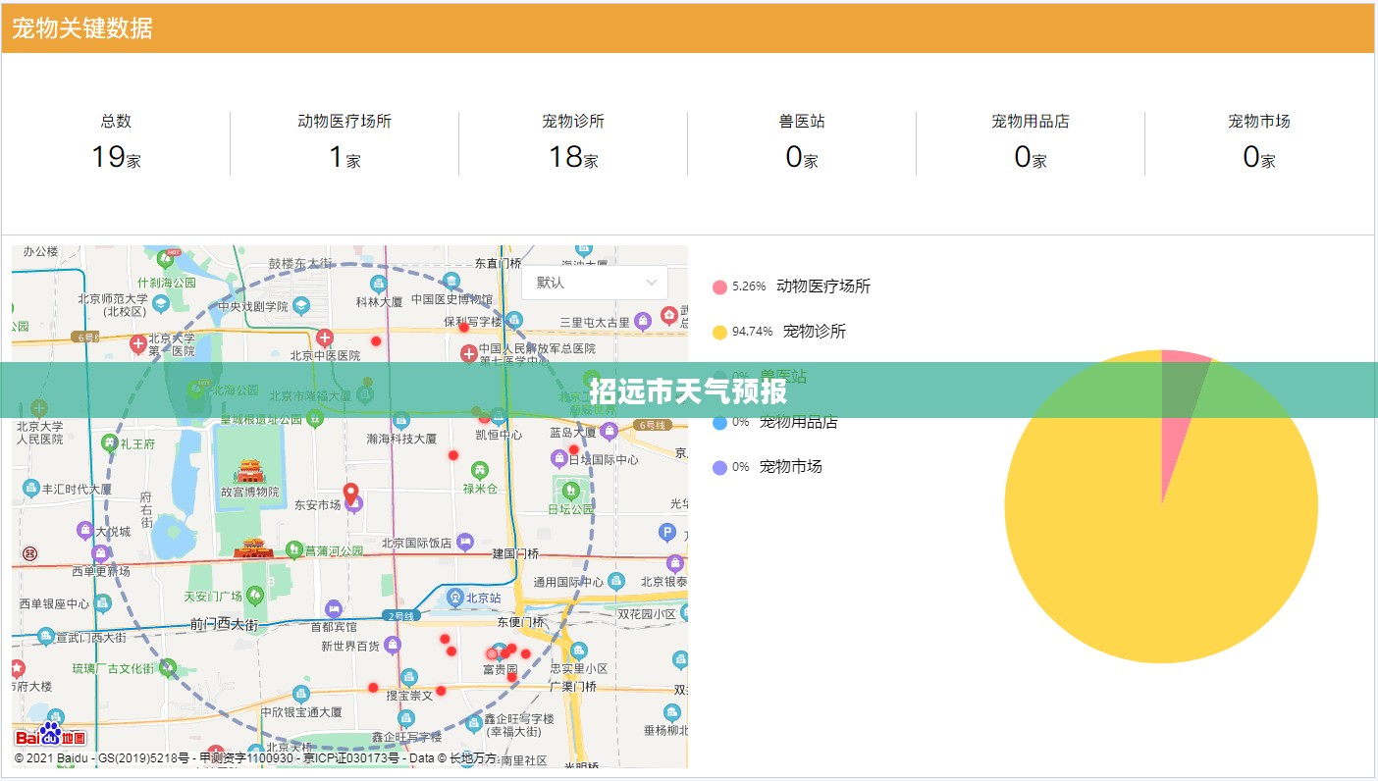Image resolution: width=1378 pixels, height=781 pixels.
Task: Select the 日坛公园 park icon
Action: [570, 490]
